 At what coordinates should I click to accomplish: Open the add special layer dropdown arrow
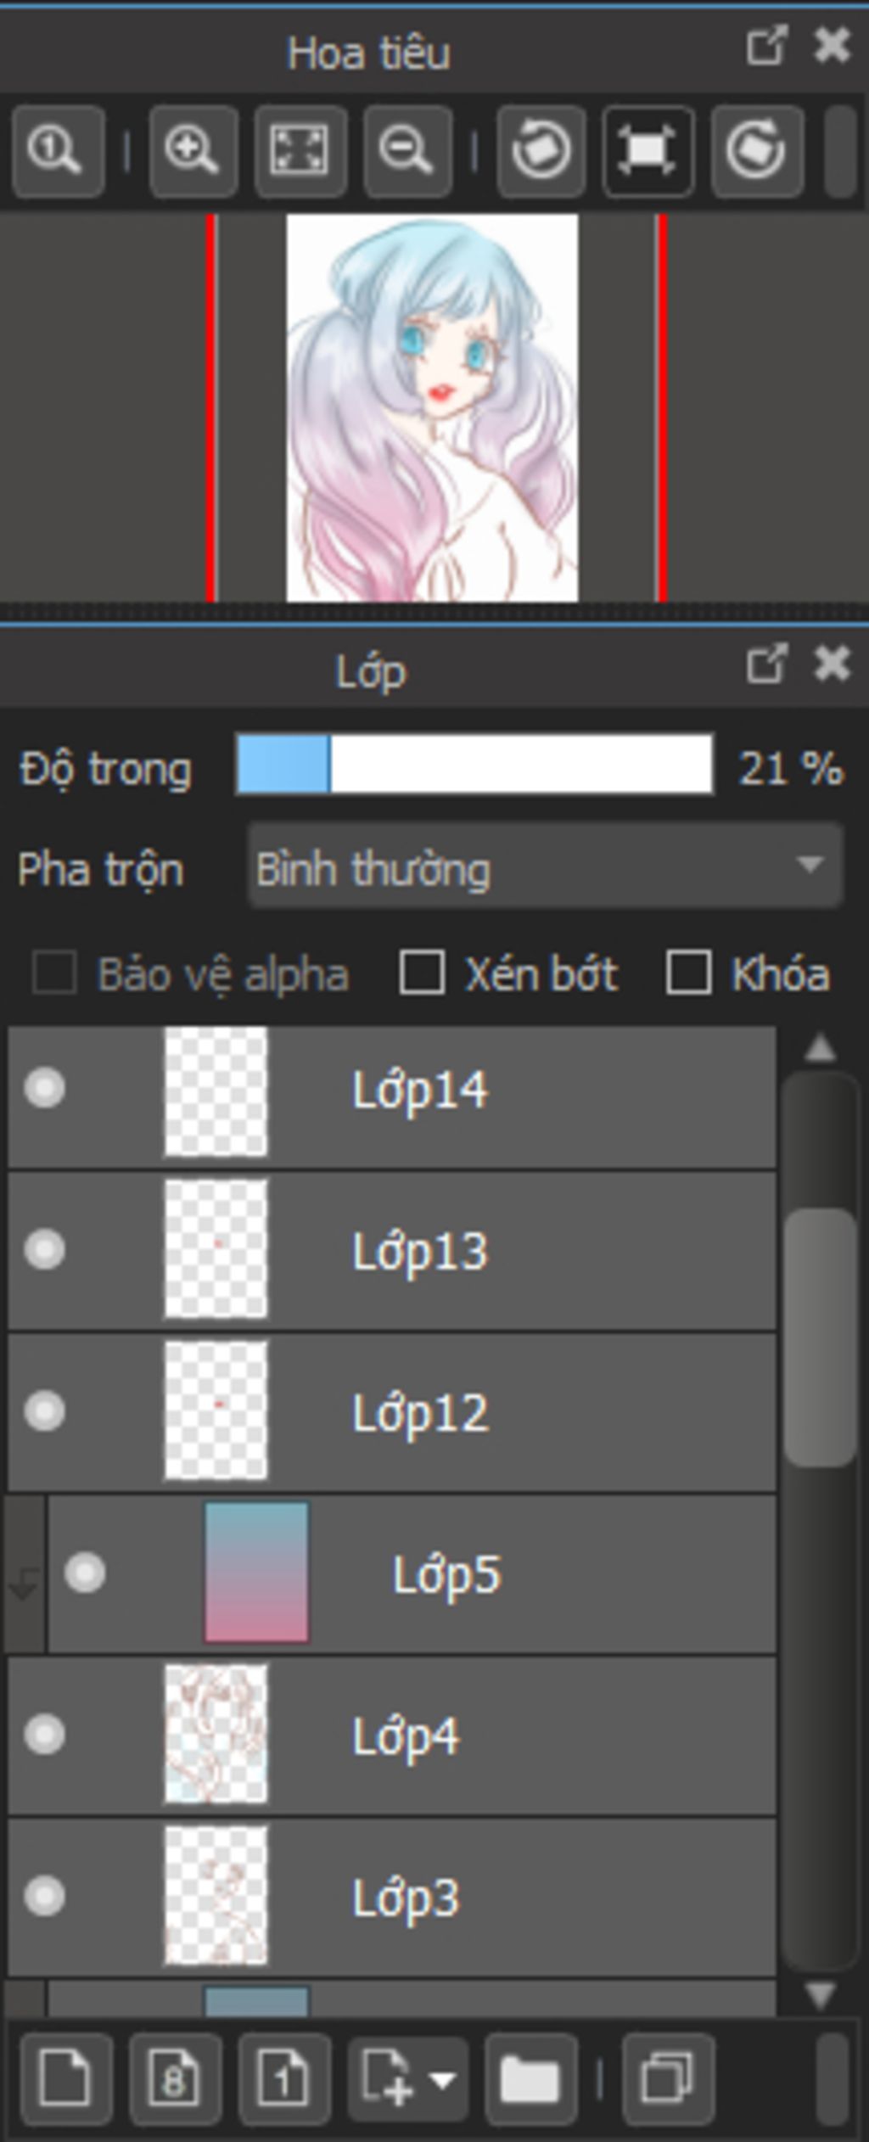(x=443, y=2079)
